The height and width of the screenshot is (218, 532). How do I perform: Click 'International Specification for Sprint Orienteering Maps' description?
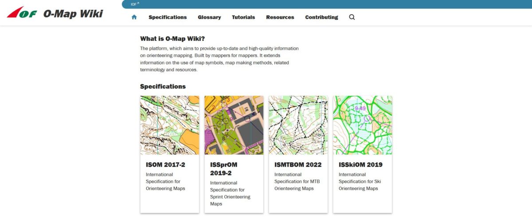pos(230,194)
